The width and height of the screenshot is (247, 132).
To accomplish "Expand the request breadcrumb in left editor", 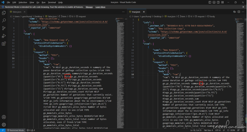I will pos(81,16).
